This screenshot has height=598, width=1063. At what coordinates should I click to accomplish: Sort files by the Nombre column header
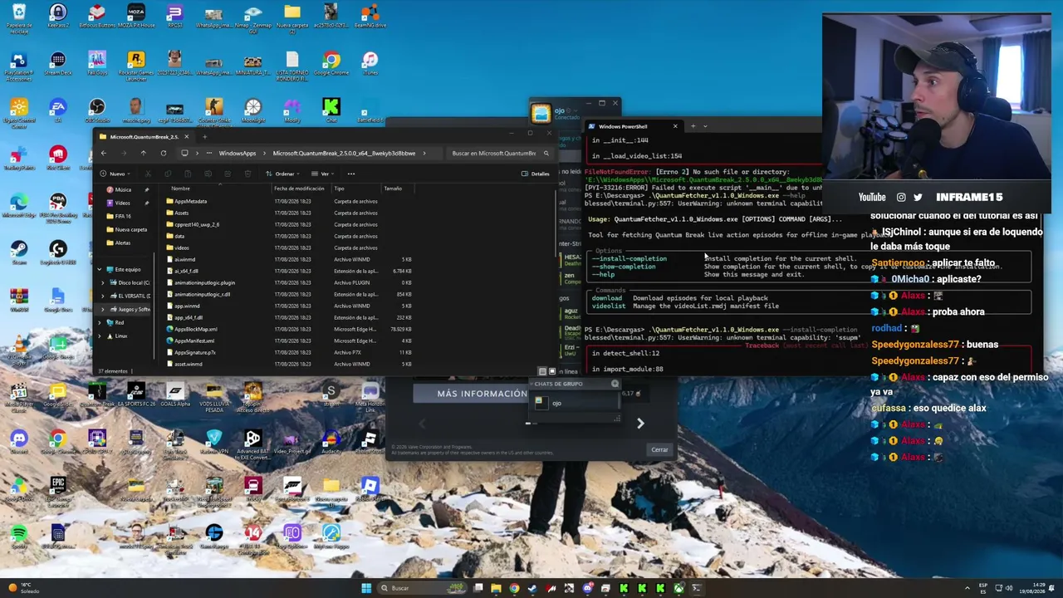[x=180, y=189]
